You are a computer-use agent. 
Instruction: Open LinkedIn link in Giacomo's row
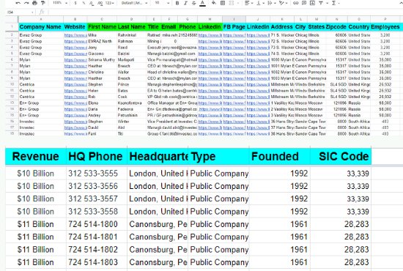[210, 53]
